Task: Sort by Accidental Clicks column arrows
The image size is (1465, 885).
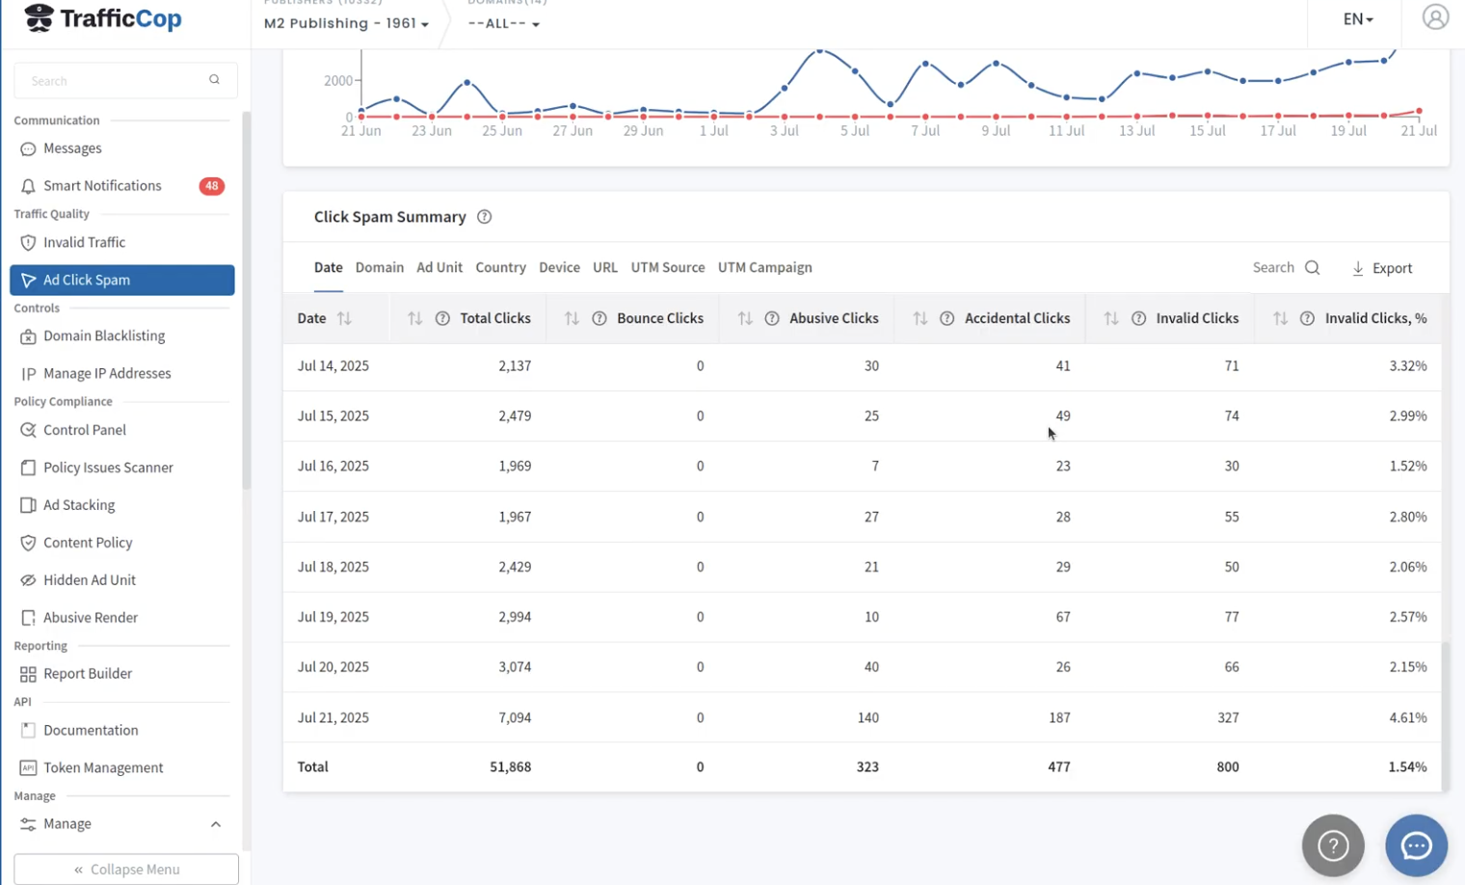Action: click(x=920, y=318)
